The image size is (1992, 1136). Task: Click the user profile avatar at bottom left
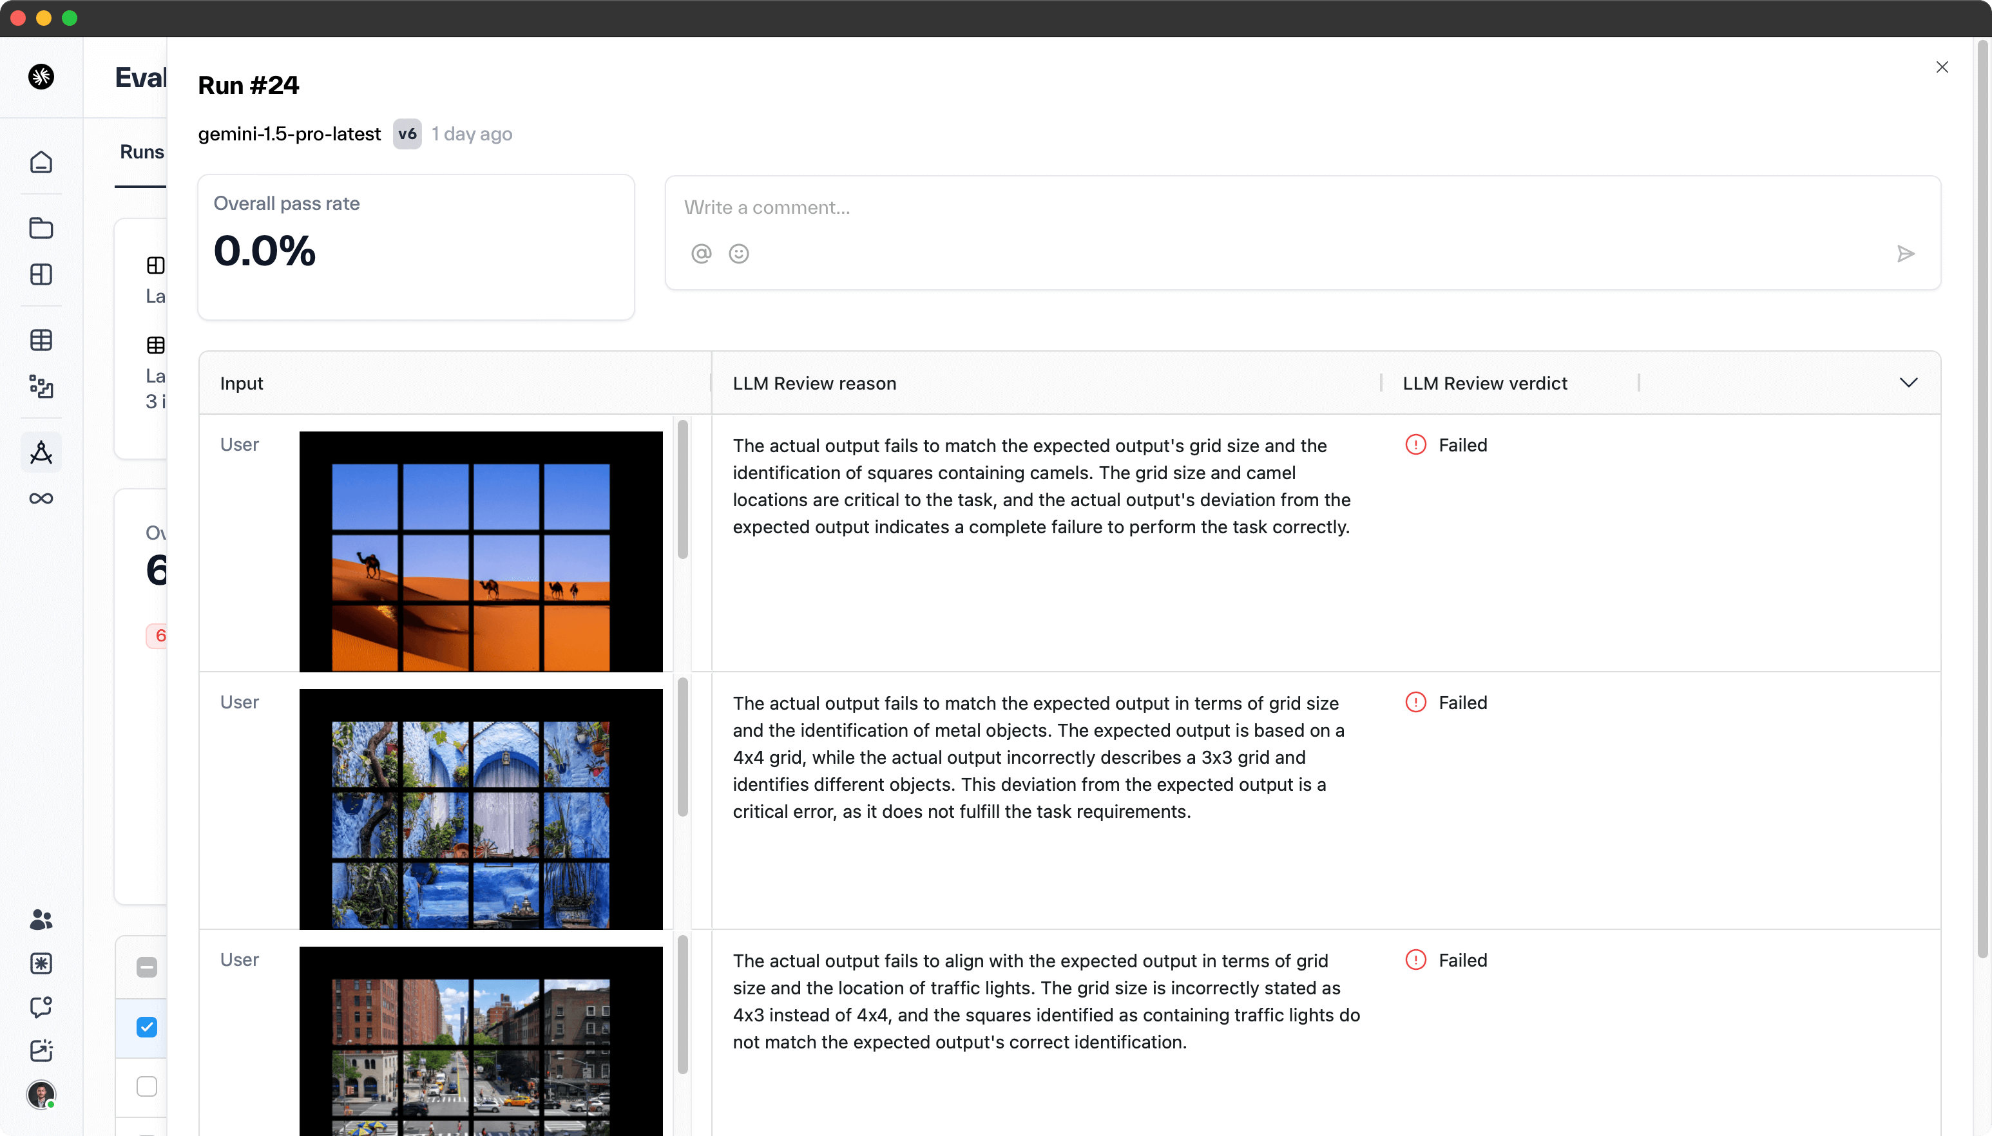point(41,1095)
